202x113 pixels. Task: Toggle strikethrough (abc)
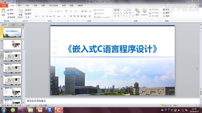click(x=50, y=16)
